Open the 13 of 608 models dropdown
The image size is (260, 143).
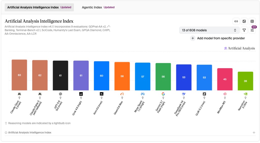pos(209,30)
